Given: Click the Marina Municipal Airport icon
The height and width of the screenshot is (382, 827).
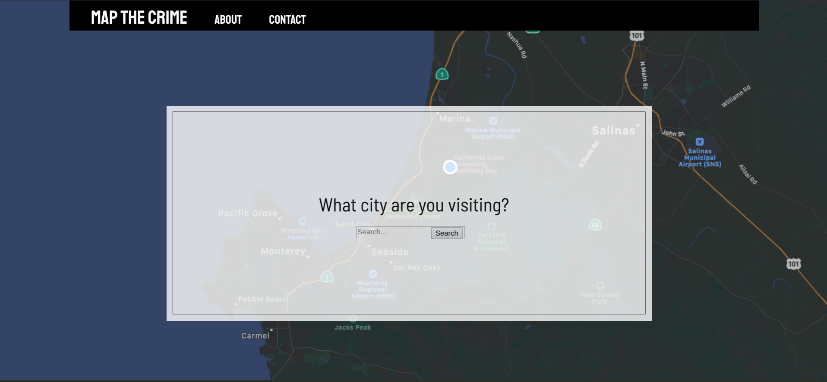Looking at the screenshot, I should (493, 121).
